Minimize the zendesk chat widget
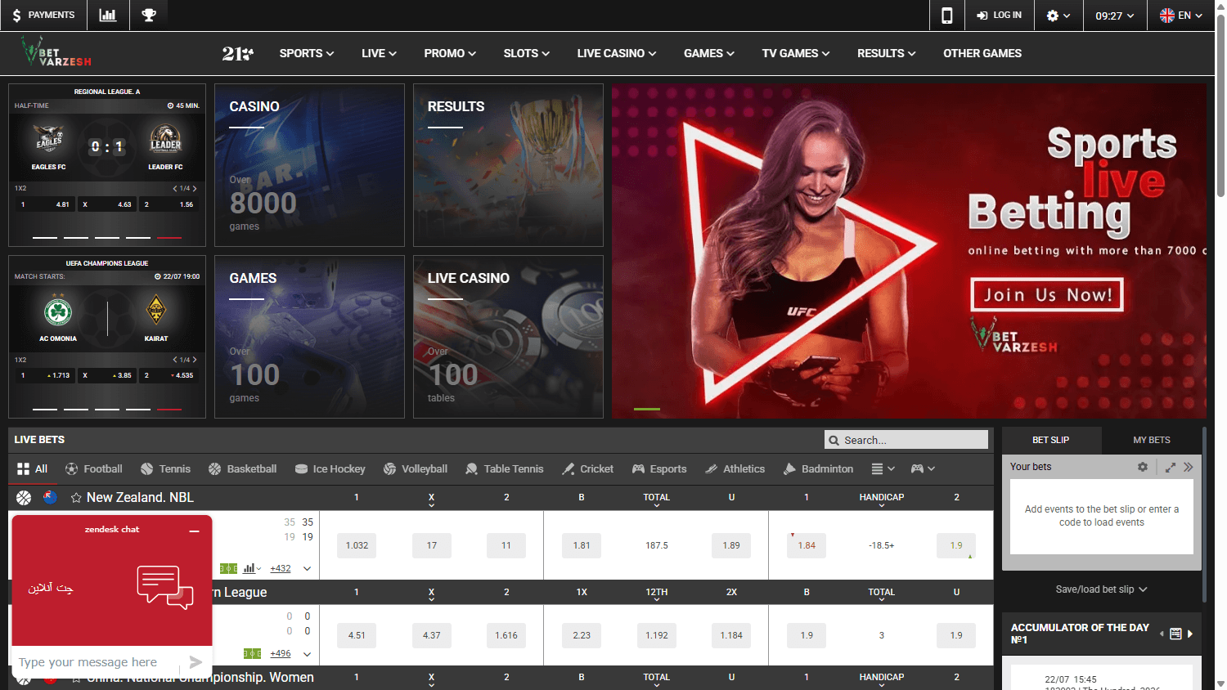Screen dimensions: 1227x690 [195, 531]
